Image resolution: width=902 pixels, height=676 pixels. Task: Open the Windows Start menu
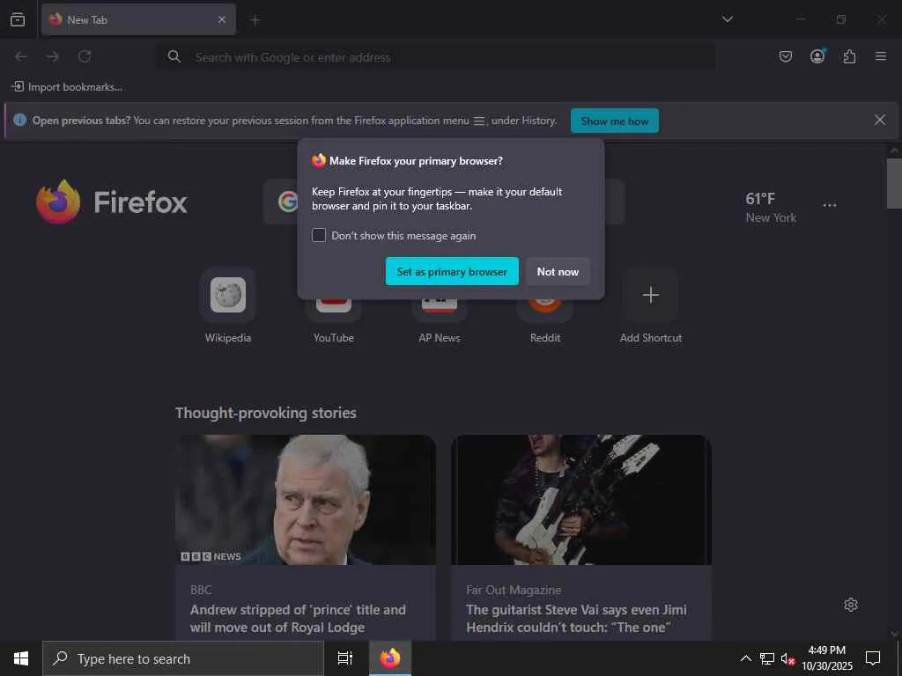click(21, 658)
